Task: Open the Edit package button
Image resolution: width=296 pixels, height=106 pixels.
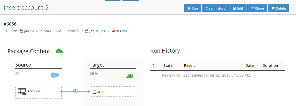Action: point(238,8)
